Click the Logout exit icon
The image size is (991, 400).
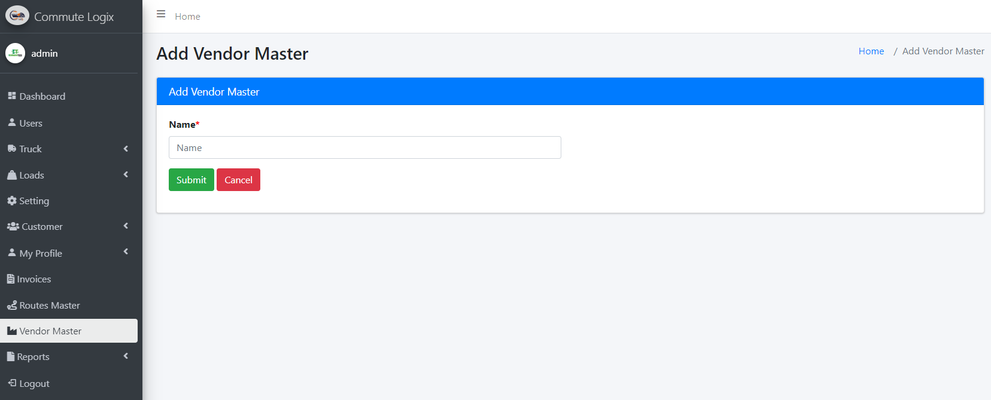pyautogui.click(x=12, y=383)
